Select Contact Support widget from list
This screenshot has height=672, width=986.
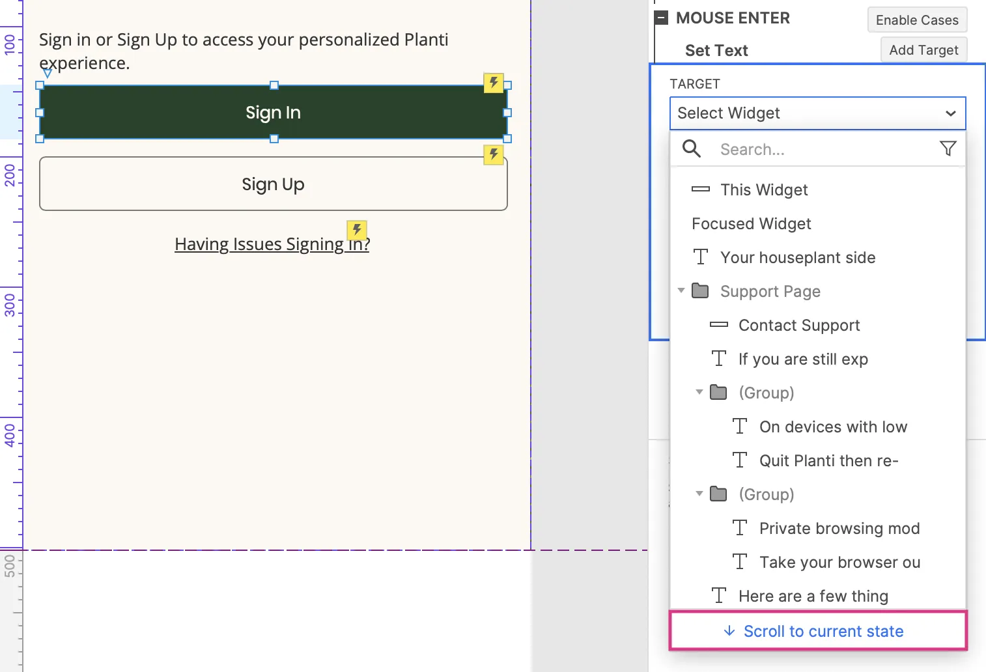coord(799,325)
